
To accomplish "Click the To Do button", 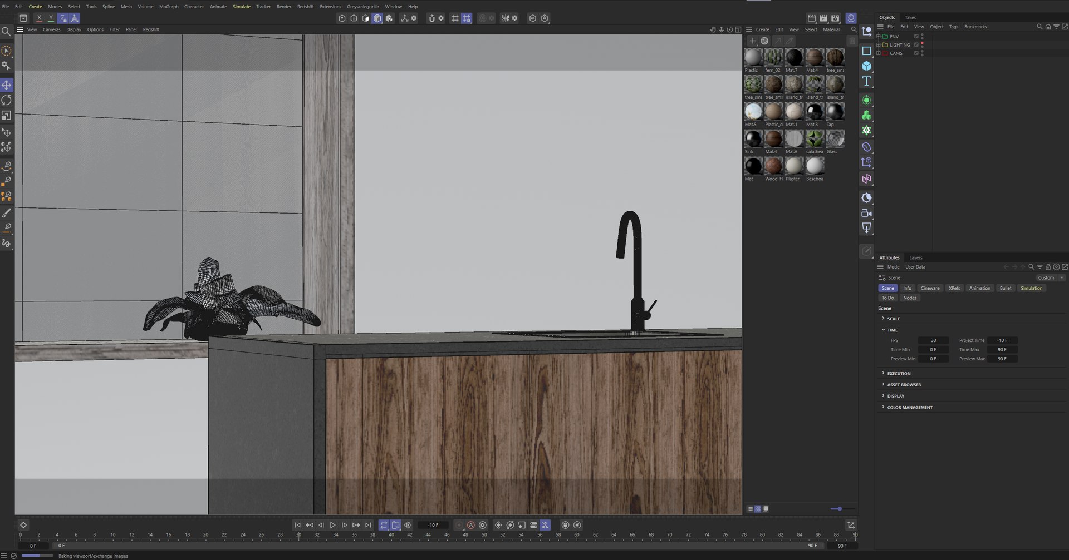I will point(887,298).
